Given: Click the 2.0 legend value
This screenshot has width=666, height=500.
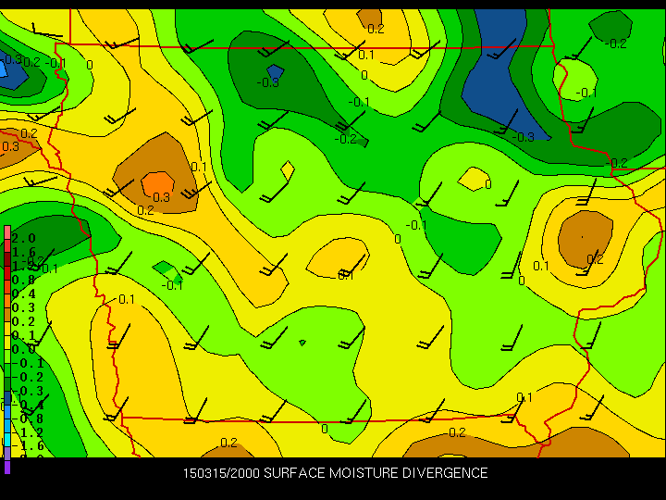Looking at the screenshot, I should 23,238.
